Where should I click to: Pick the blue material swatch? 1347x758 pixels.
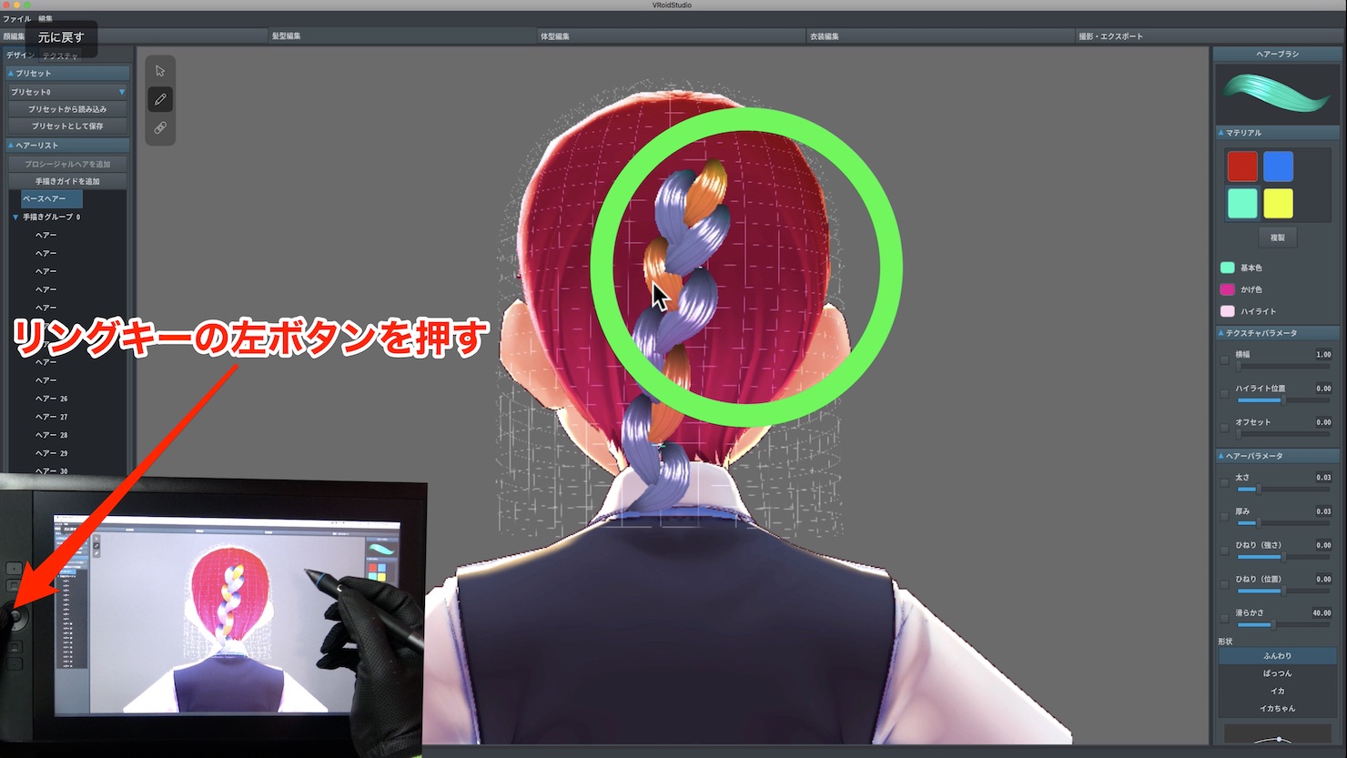coord(1278,167)
